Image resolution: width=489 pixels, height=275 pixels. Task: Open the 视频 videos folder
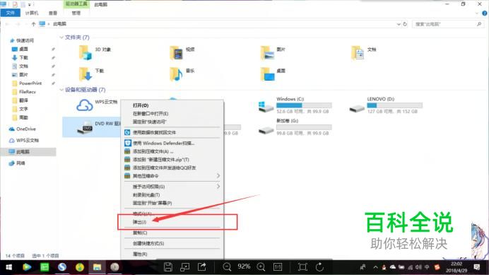[176, 52]
